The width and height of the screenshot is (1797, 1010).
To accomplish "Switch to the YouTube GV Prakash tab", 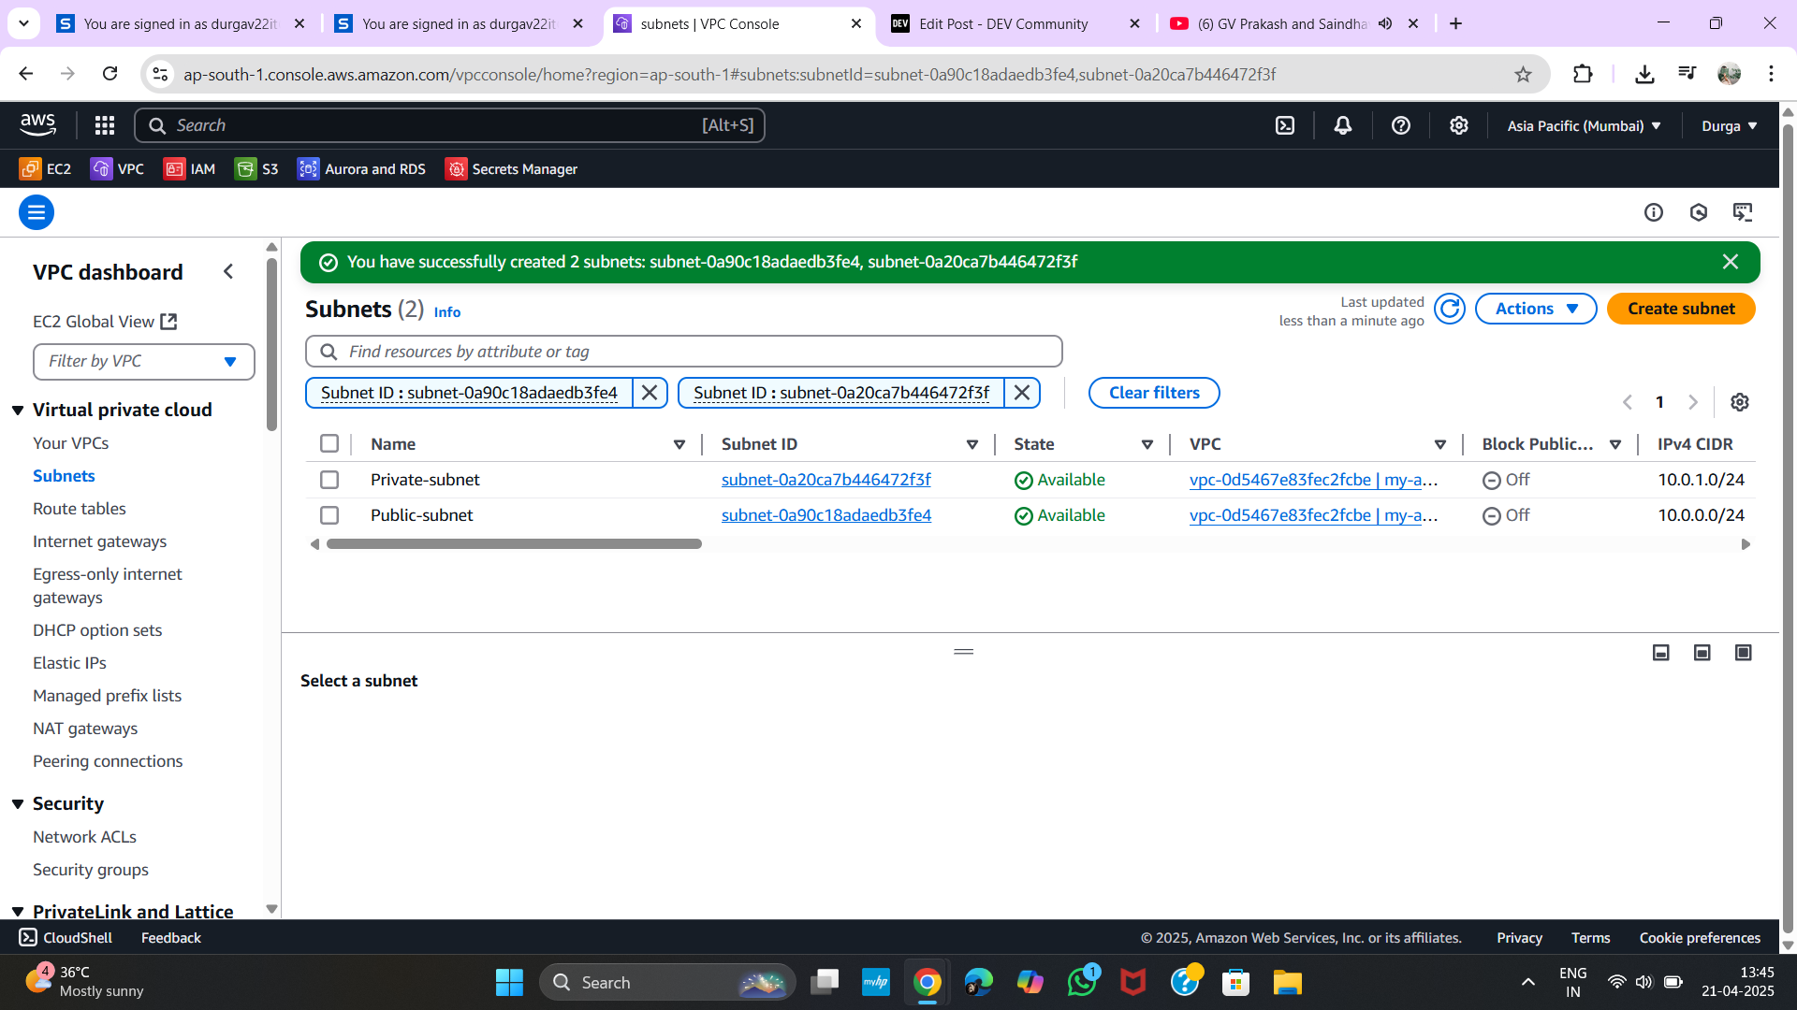I will [1282, 23].
